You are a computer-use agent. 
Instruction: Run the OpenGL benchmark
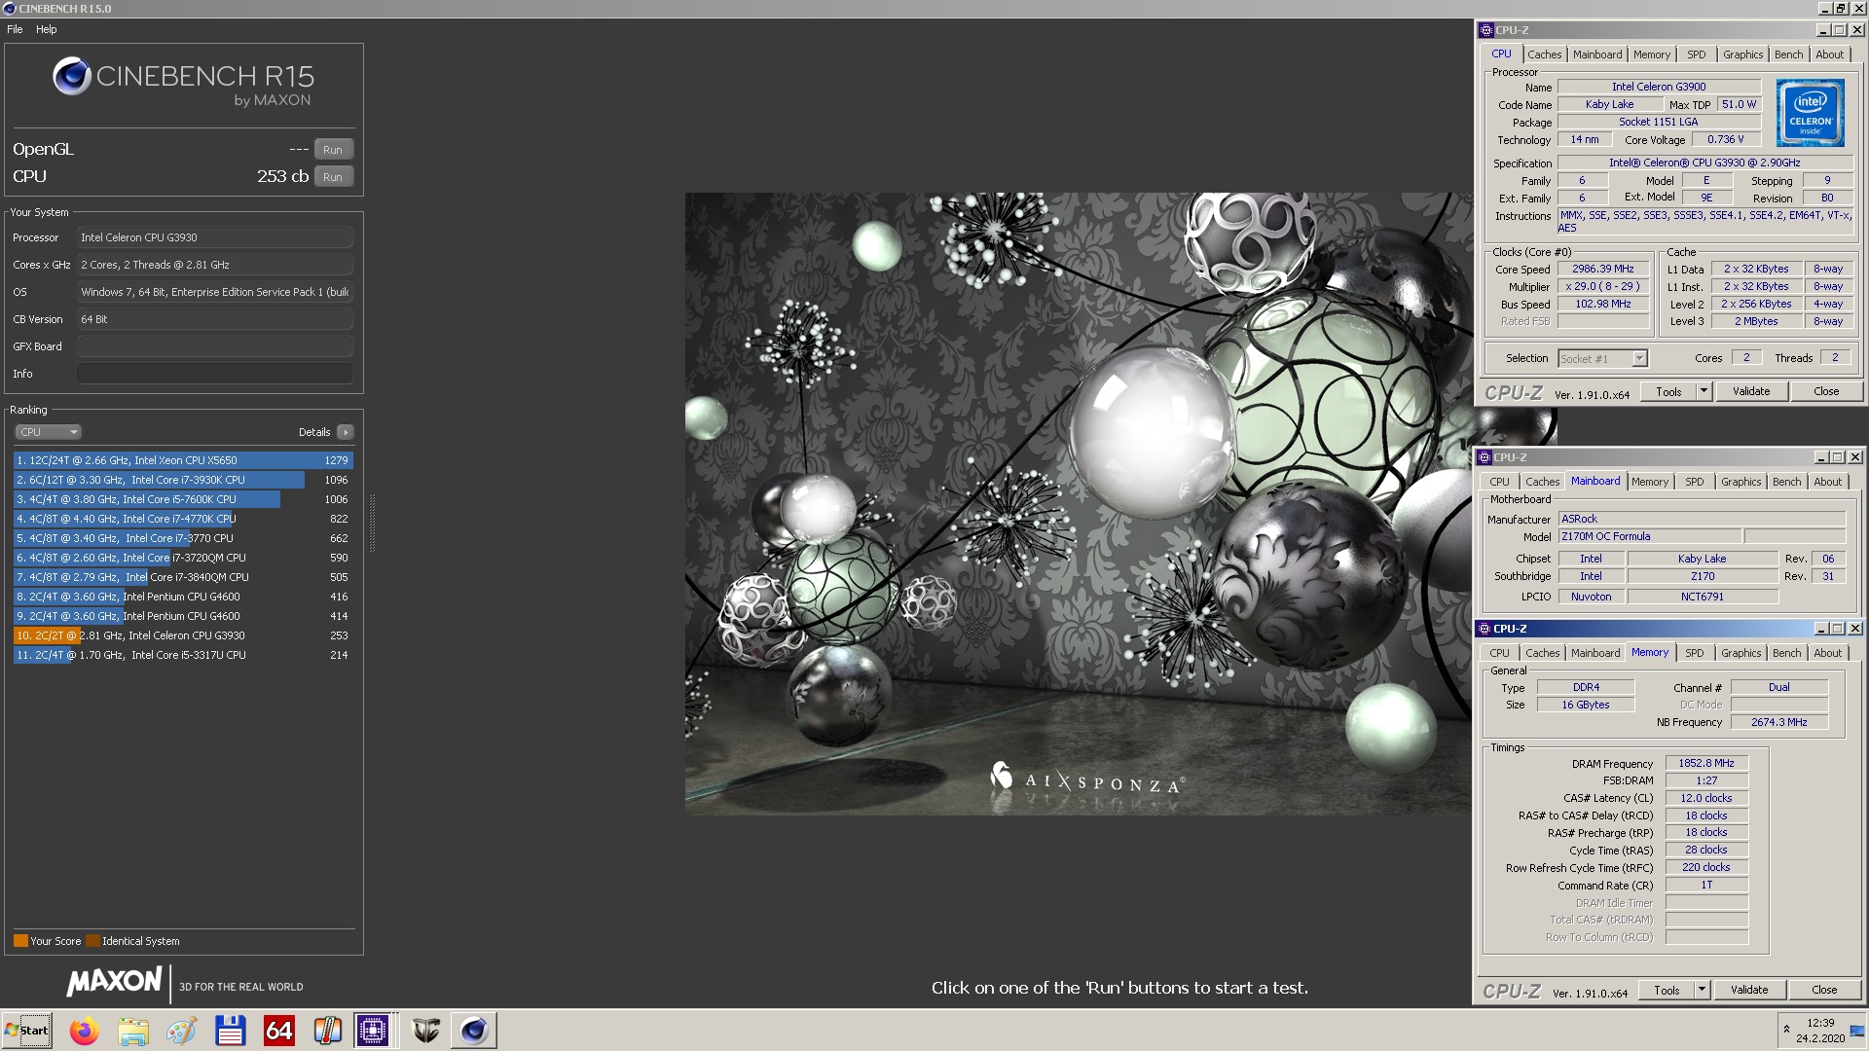(333, 150)
